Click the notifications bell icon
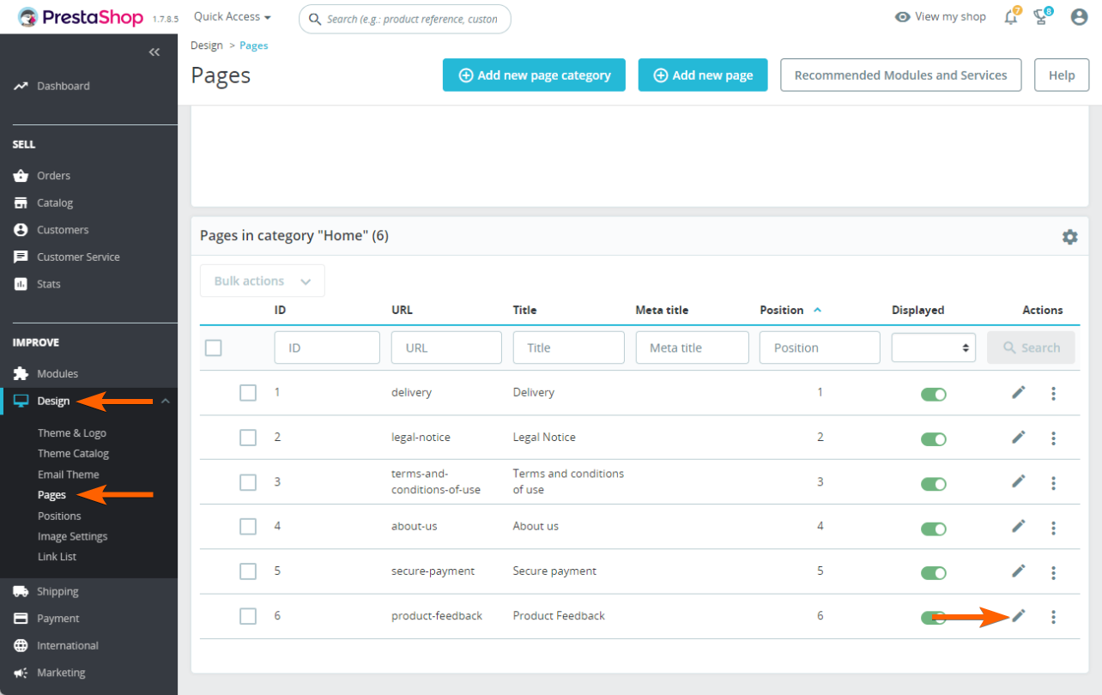Image resolution: width=1102 pixels, height=695 pixels. pos(1011,17)
